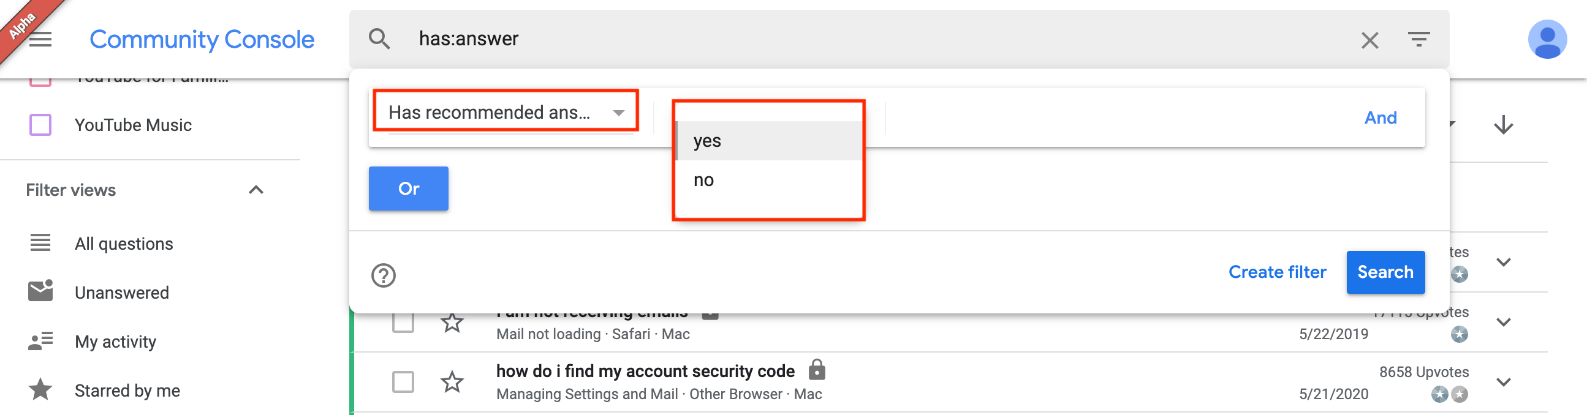Select the Mail not loading thread checkbox

403,322
